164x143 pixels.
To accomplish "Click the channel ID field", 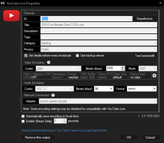I will pos(86,19).
